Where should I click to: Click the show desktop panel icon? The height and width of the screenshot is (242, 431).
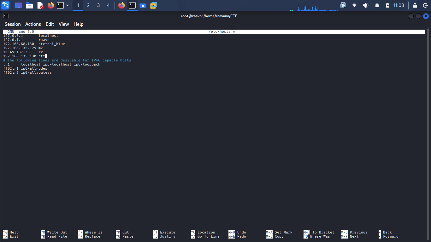coord(19,5)
